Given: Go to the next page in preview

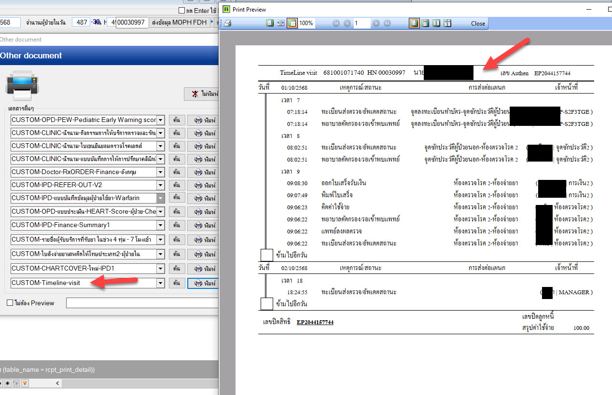Looking at the screenshot, I should tap(376, 23).
